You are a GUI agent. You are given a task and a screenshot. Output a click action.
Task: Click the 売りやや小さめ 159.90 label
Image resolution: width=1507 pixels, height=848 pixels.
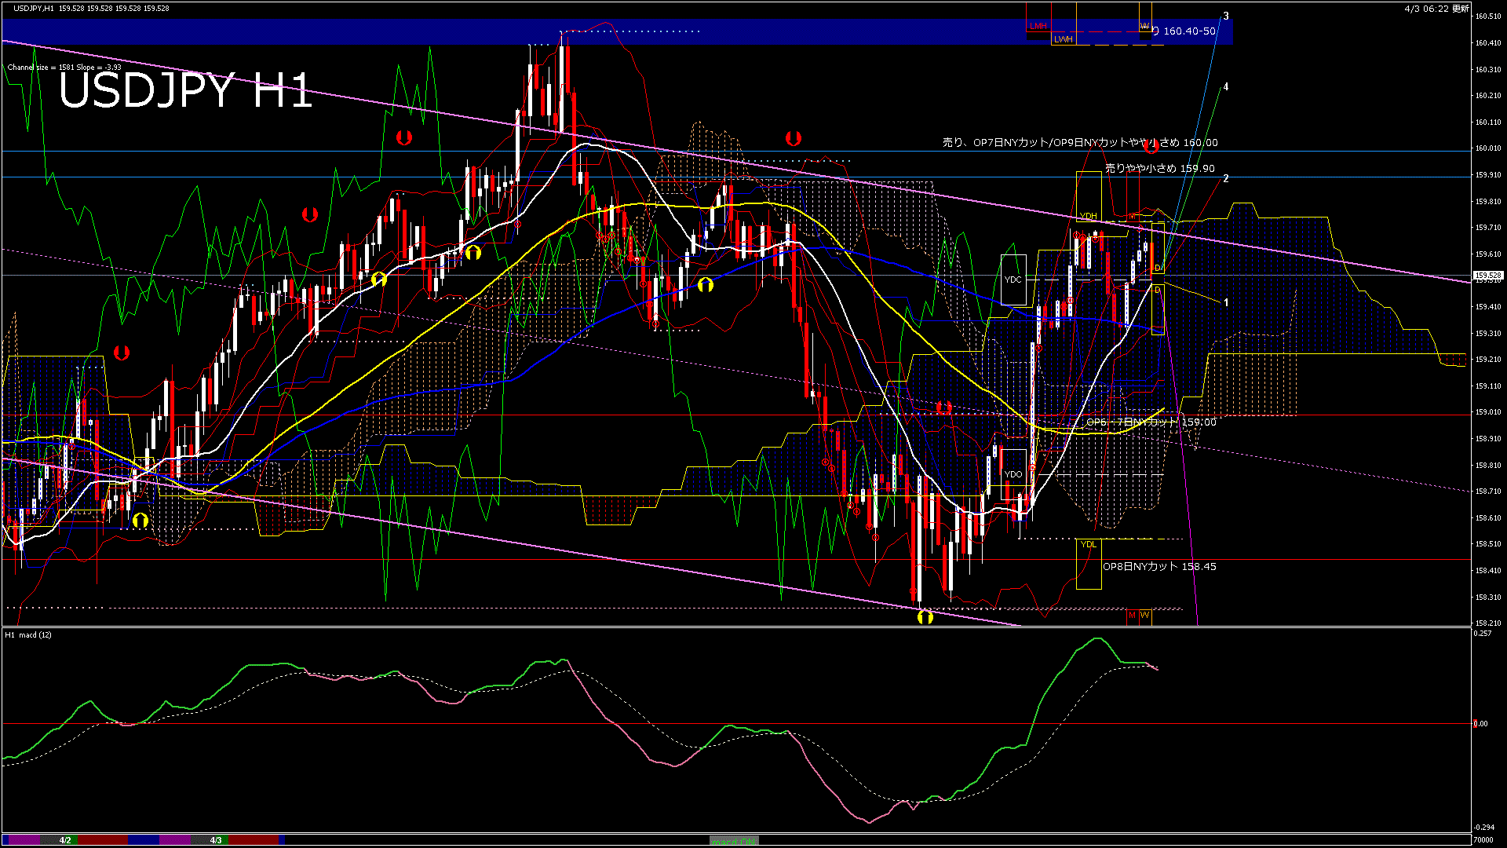pyautogui.click(x=1159, y=169)
